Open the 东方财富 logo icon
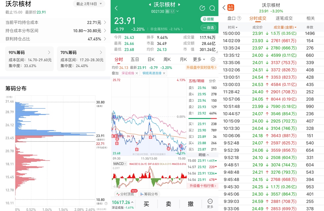The height and width of the screenshot is (211, 324). tap(231, 8)
